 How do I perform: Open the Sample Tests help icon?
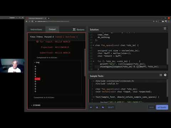(x=165, y=75)
